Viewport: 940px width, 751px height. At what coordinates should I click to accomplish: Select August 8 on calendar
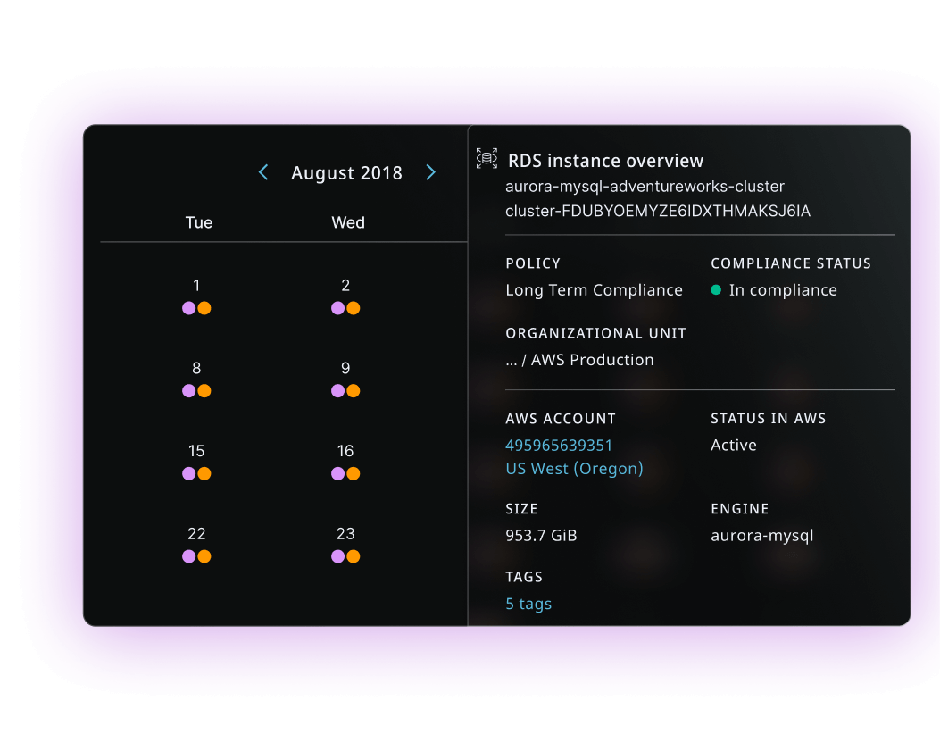coord(196,368)
